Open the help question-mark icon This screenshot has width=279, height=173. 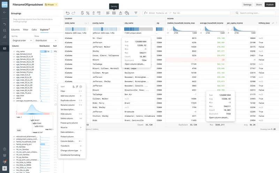tap(5, 149)
